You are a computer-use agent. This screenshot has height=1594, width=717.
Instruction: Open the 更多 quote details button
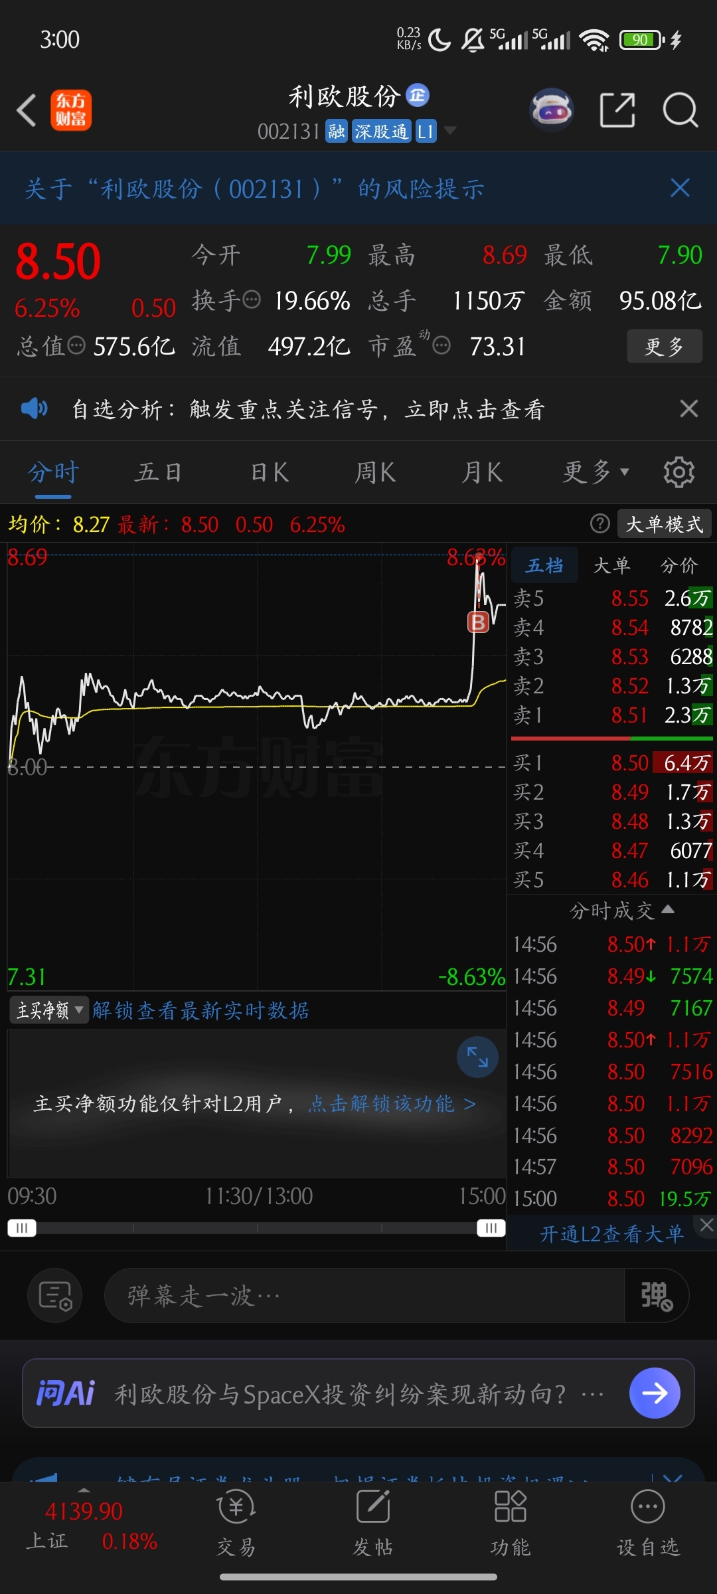[x=665, y=346]
